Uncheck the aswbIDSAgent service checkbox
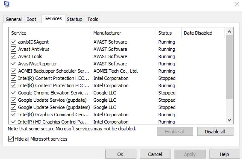242x159 pixels. tap(13, 41)
